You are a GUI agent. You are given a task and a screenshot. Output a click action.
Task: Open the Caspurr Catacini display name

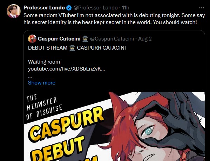point(59,39)
